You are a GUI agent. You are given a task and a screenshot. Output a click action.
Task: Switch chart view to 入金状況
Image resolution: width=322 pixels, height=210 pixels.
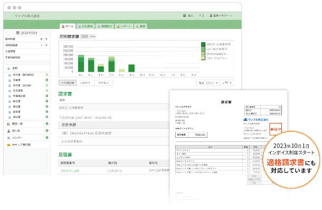pyautogui.click(x=85, y=83)
